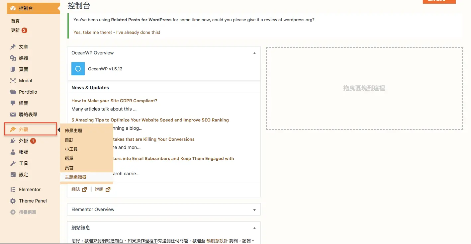Click the Modal sidebar icon
Viewport: 471px width, 244px height.
point(13,81)
